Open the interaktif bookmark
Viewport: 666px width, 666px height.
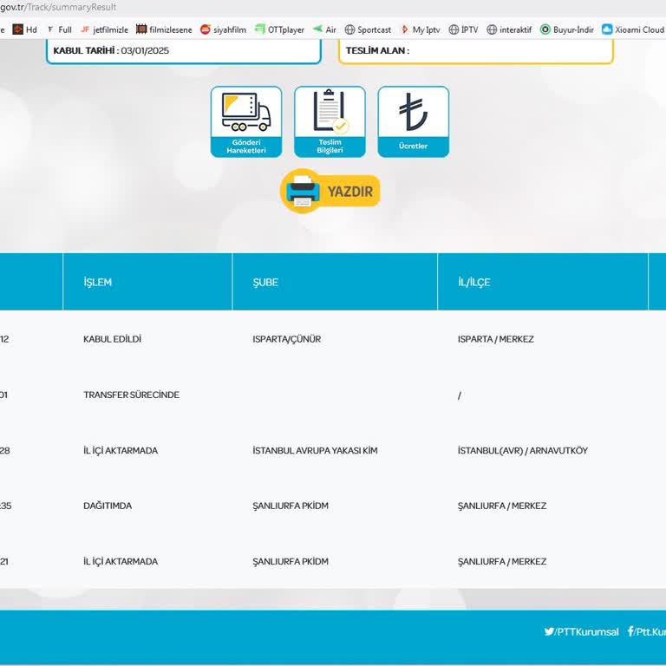pos(509,29)
